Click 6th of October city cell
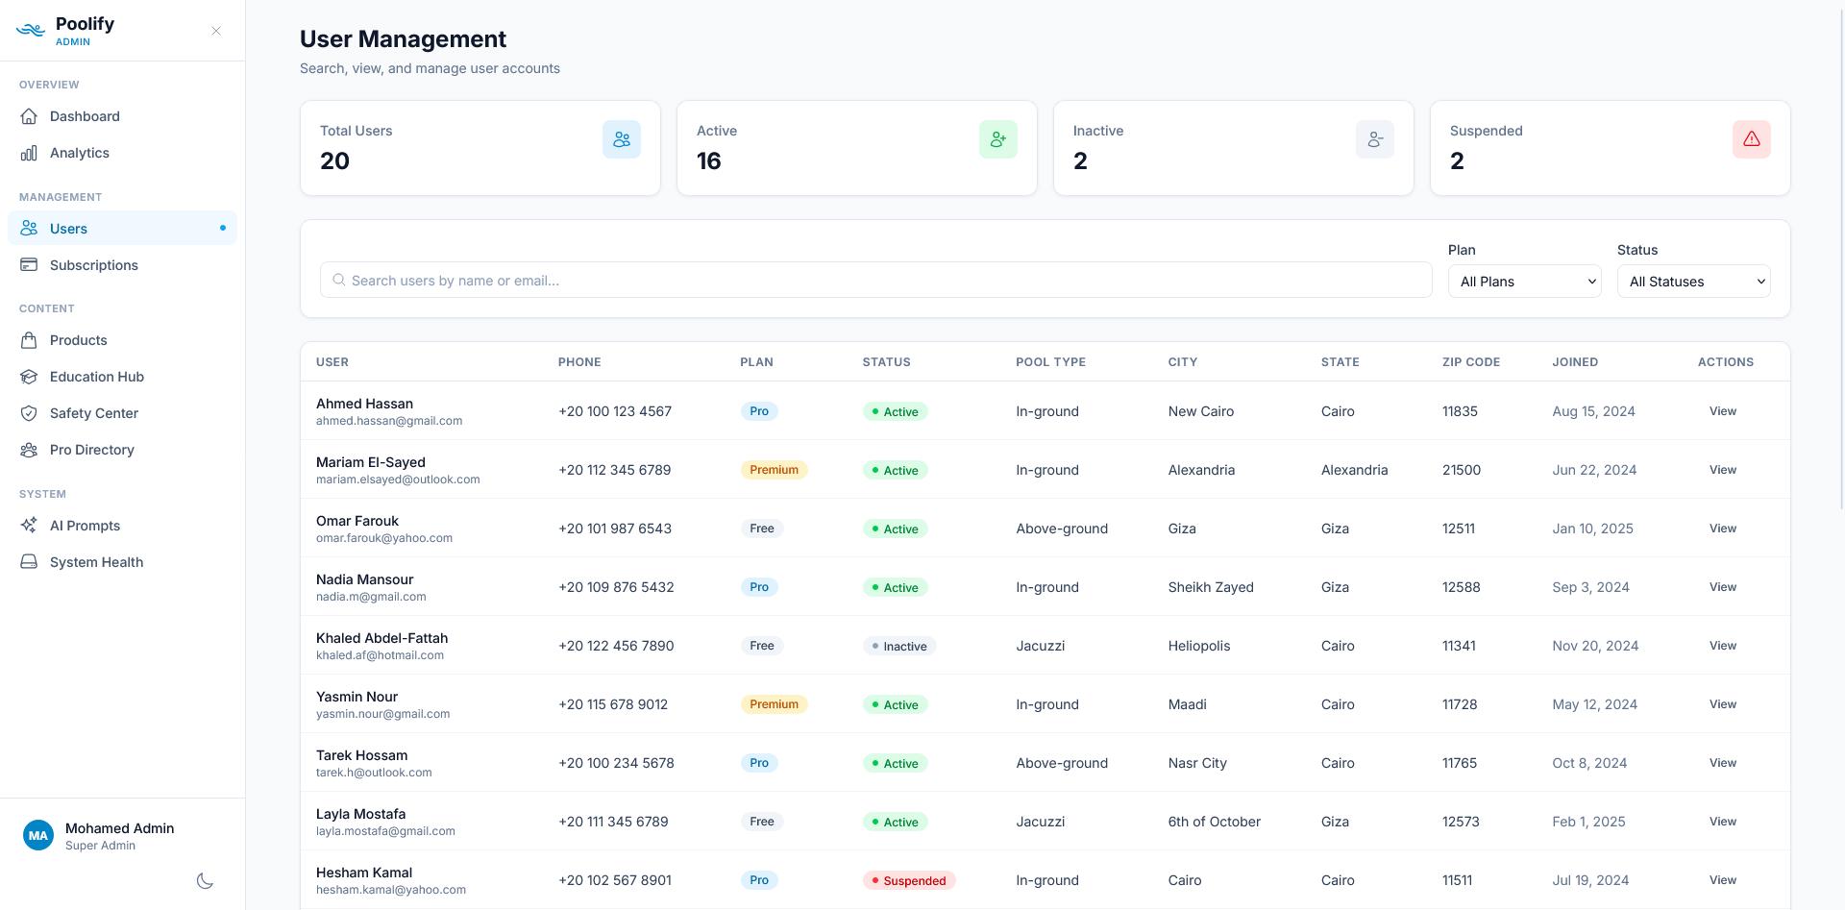Screen dimensions: 1845x910 pos(1215,822)
